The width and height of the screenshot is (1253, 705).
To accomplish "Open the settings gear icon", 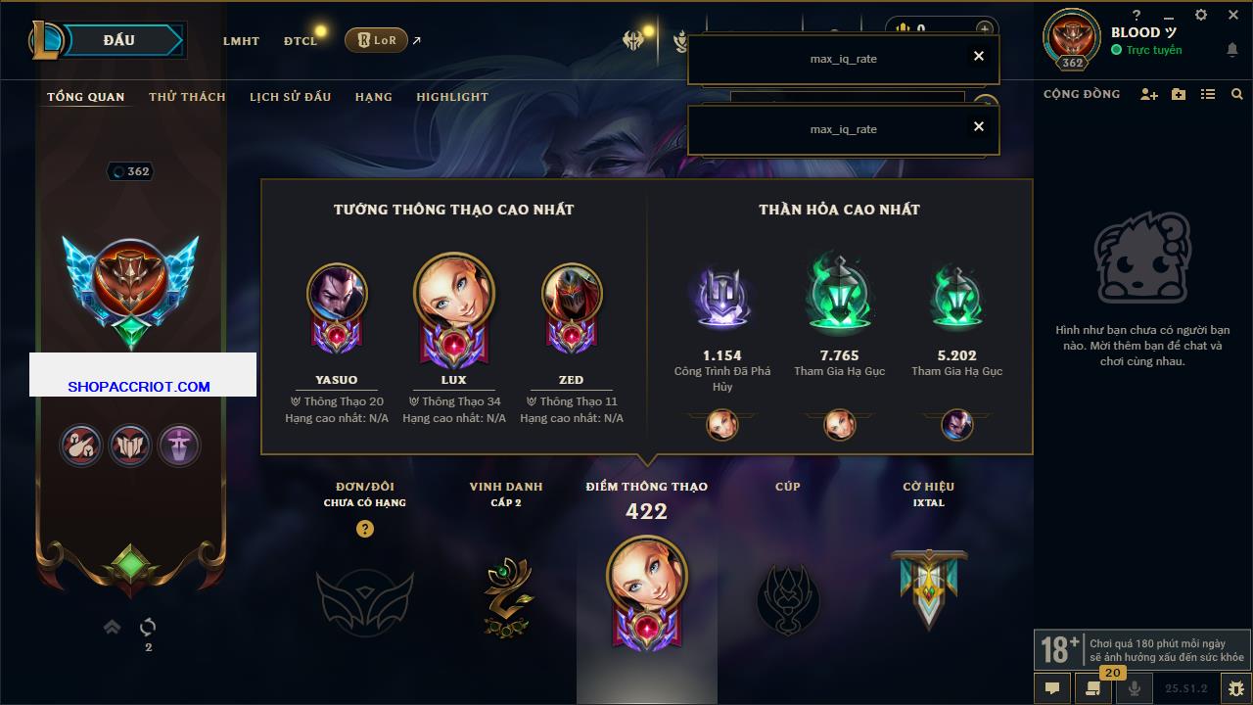I will coord(1201,15).
